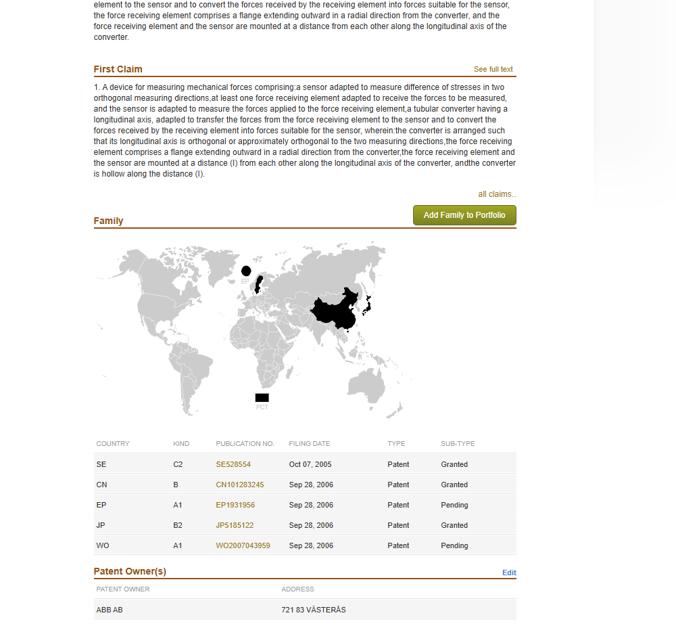Click the Filing Date column header
The image size is (676, 628).
pyautogui.click(x=309, y=444)
